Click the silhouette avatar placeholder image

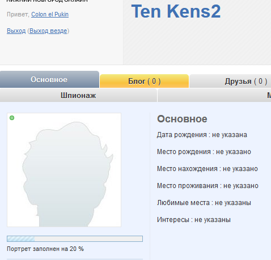click(64, 170)
